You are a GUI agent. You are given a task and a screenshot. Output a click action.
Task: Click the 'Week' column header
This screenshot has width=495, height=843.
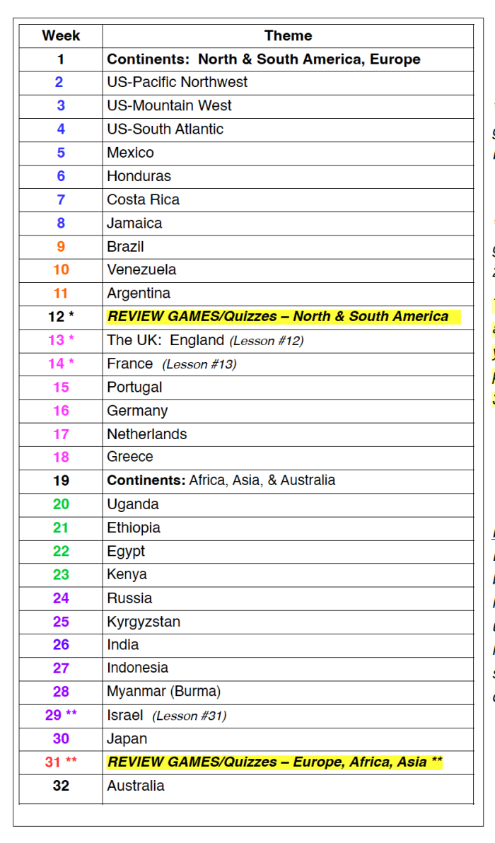(61, 35)
